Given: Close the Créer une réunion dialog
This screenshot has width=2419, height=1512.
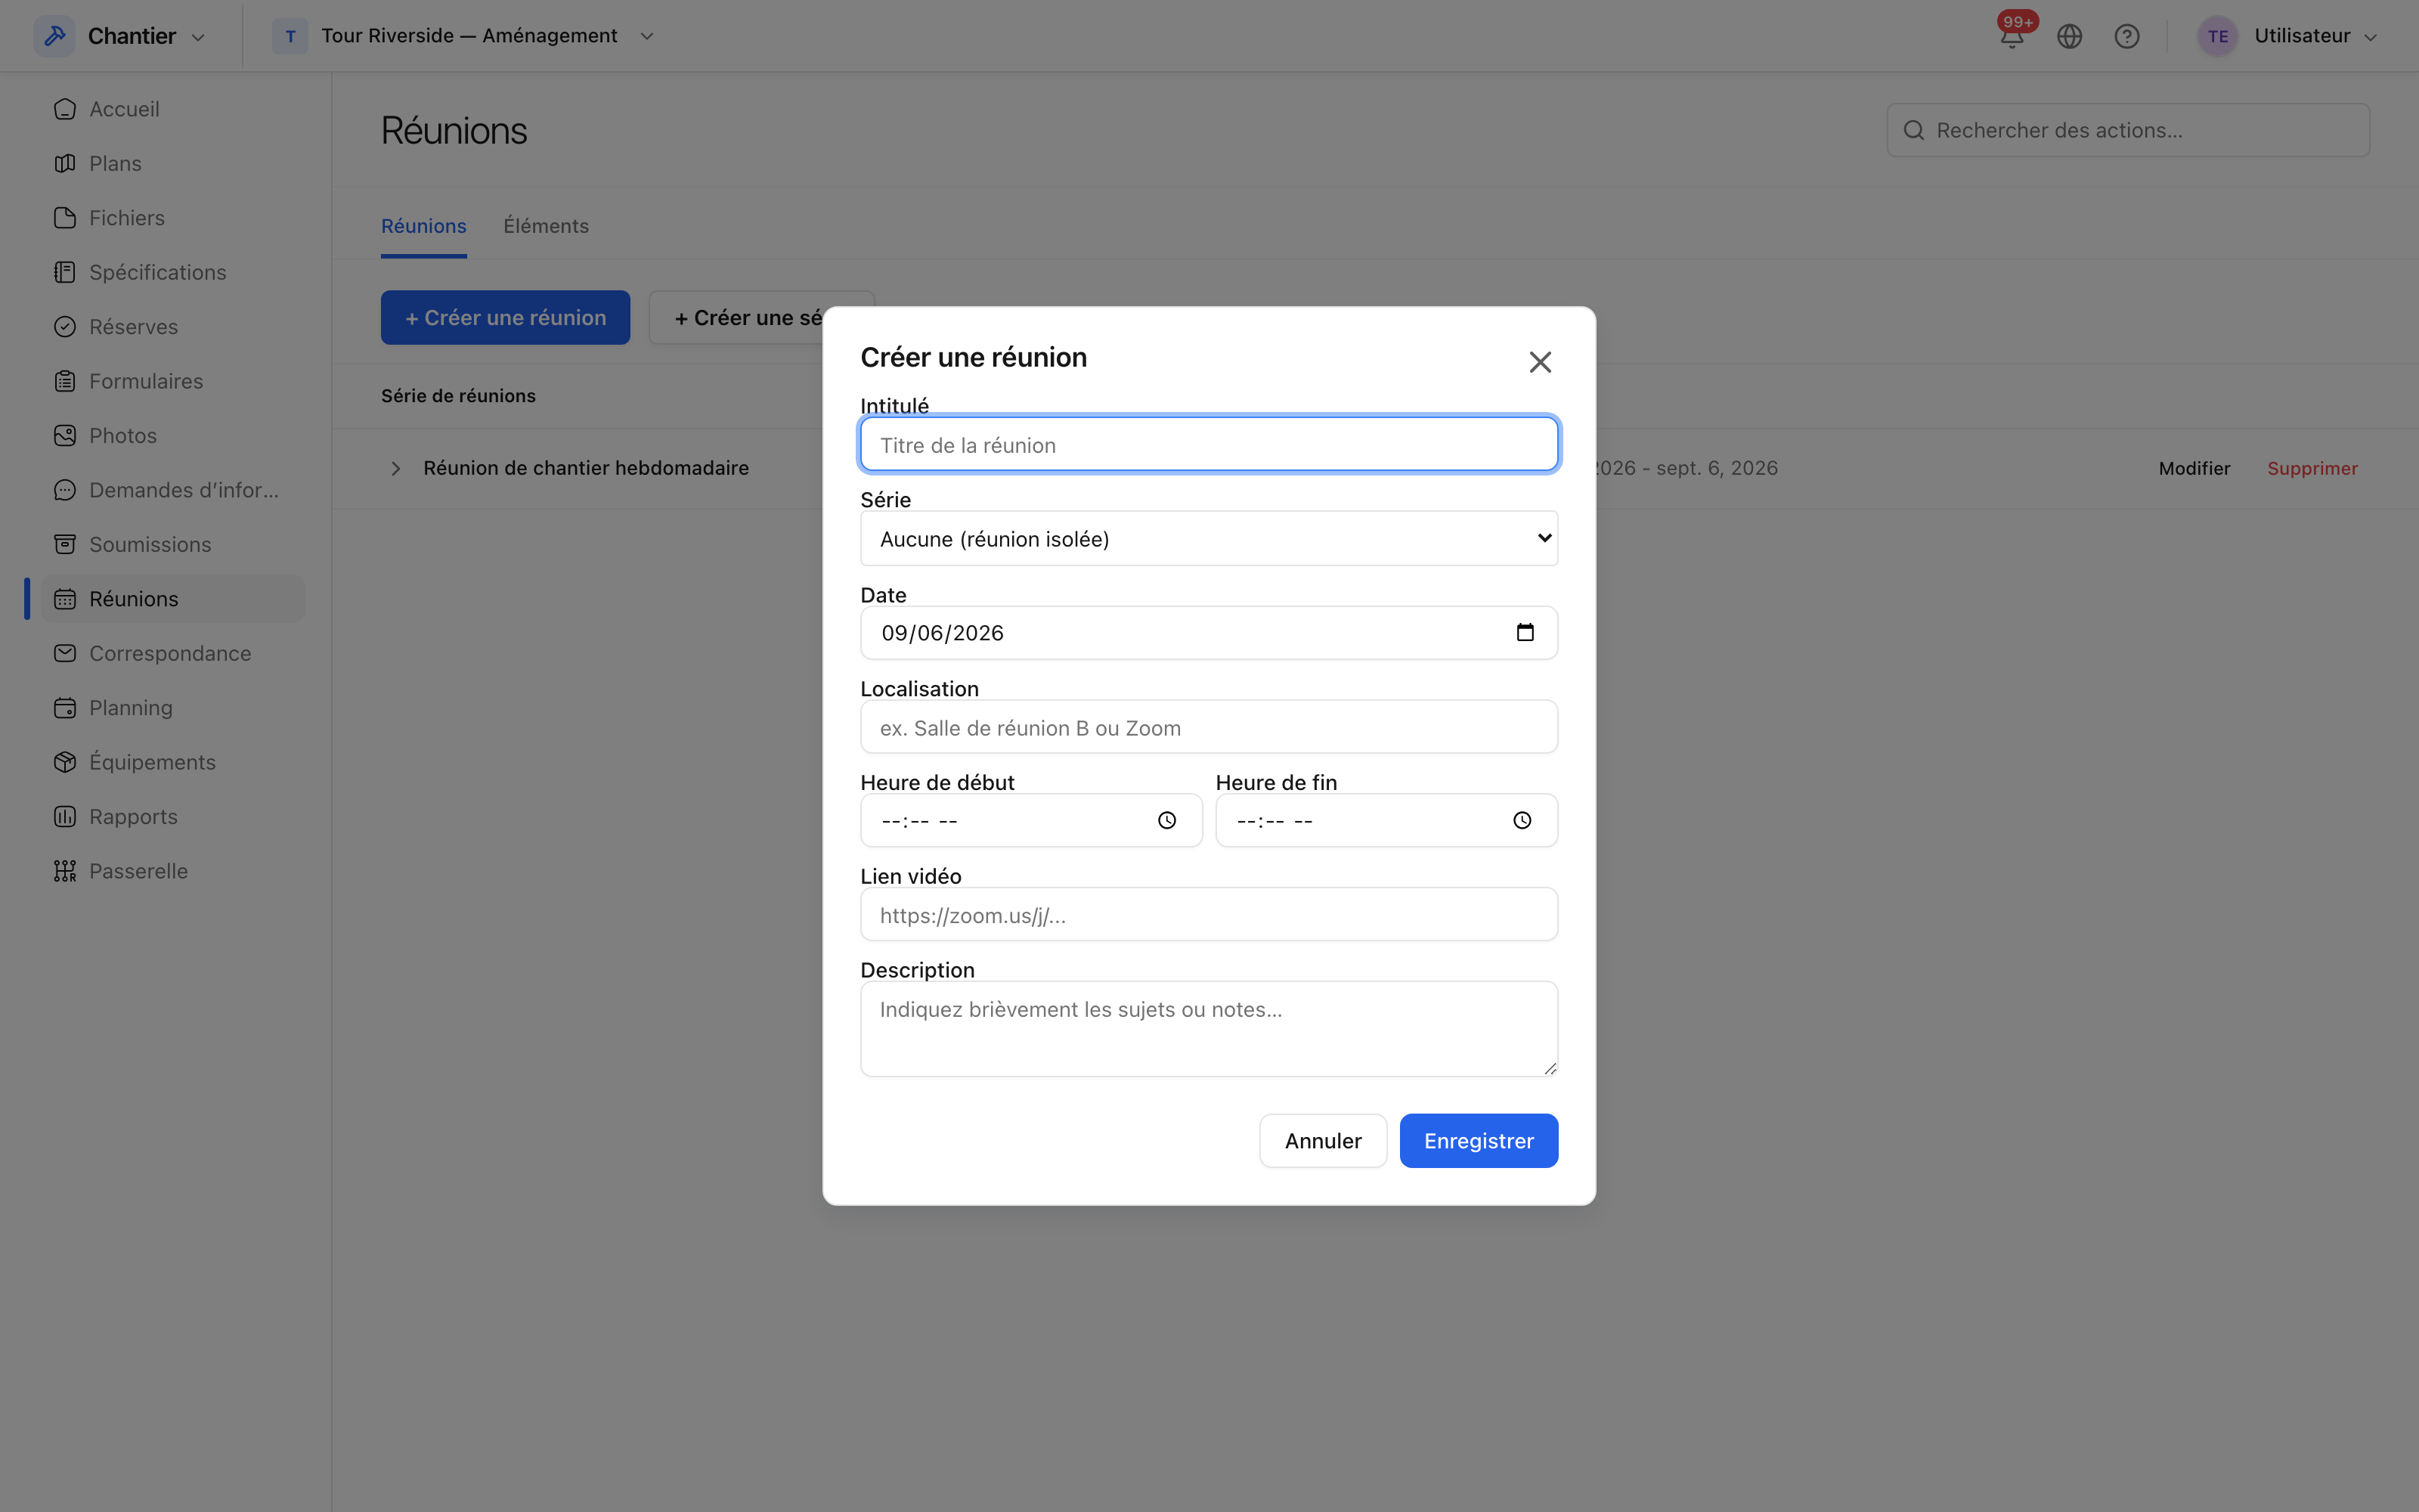Looking at the screenshot, I should click(1539, 362).
